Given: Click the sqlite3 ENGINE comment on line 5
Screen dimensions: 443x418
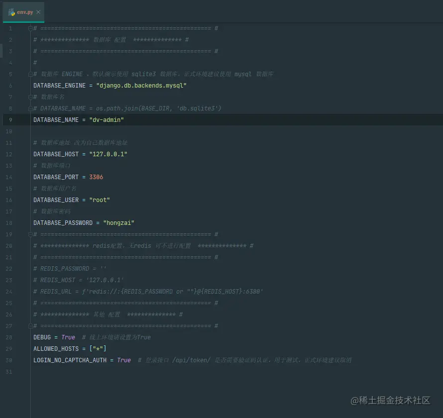Looking at the screenshot, I should 153,74.
